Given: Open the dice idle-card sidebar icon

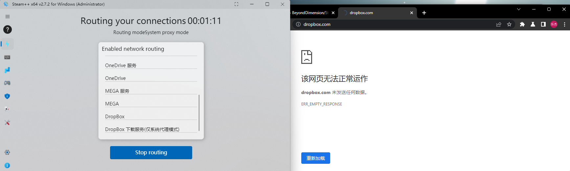Looking at the screenshot, I should click(x=7, y=109).
